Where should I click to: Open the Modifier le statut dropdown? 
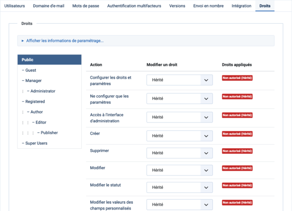click(180, 187)
